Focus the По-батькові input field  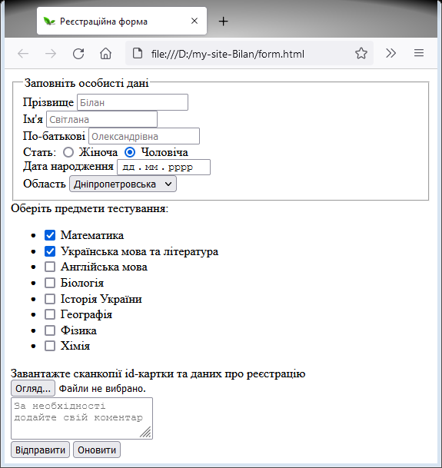pos(144,136)
